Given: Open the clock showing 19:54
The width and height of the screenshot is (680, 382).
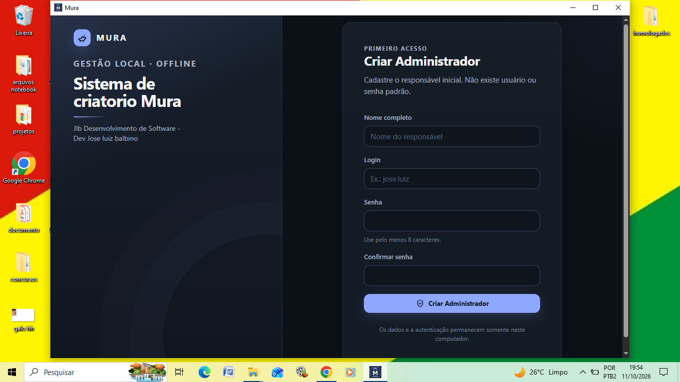Looking at the screenshot, I should (x=636, y=372).
